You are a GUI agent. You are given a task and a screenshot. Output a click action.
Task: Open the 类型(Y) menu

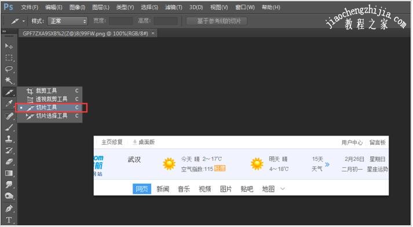coord(125,8)
